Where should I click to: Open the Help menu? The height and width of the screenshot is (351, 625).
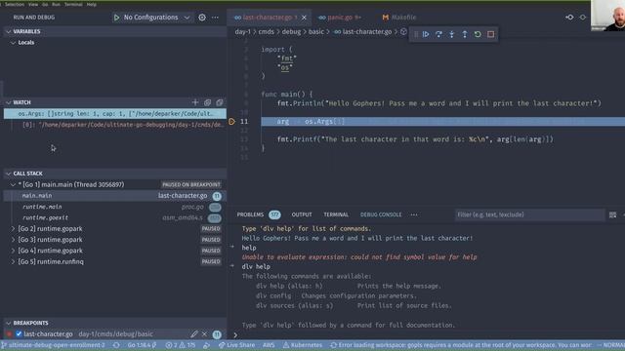92,4
